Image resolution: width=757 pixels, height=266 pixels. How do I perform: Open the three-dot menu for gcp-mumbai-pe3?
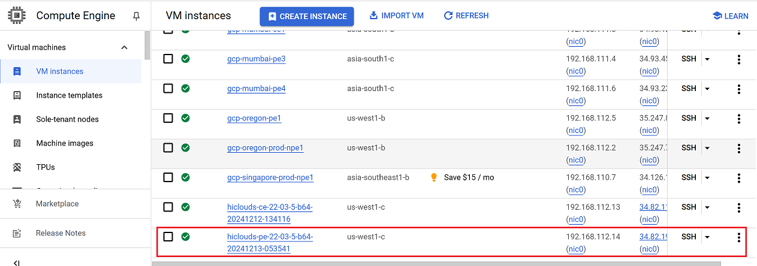[739, 59]
